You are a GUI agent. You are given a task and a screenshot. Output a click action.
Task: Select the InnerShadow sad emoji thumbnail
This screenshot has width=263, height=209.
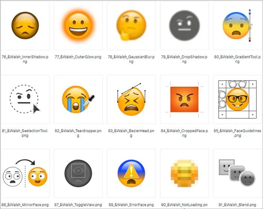point(25,25)
